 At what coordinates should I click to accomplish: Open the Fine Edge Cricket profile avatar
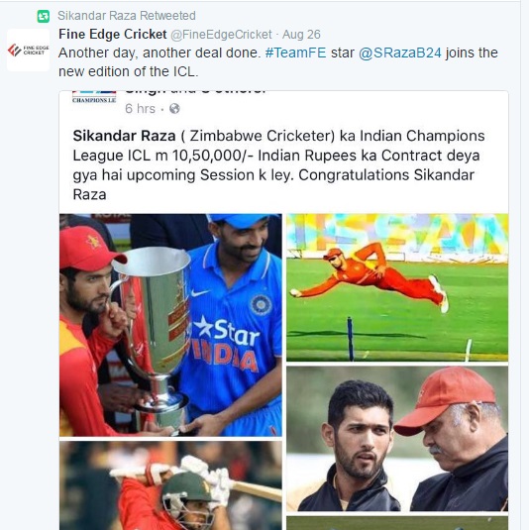28,50
